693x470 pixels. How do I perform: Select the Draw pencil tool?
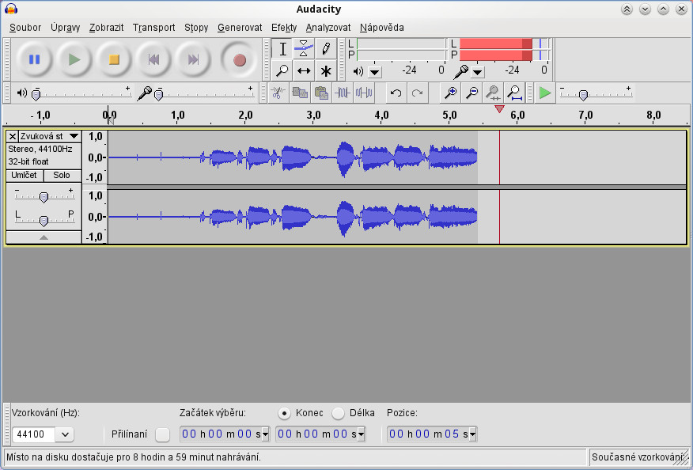click(x=326, y=48)
